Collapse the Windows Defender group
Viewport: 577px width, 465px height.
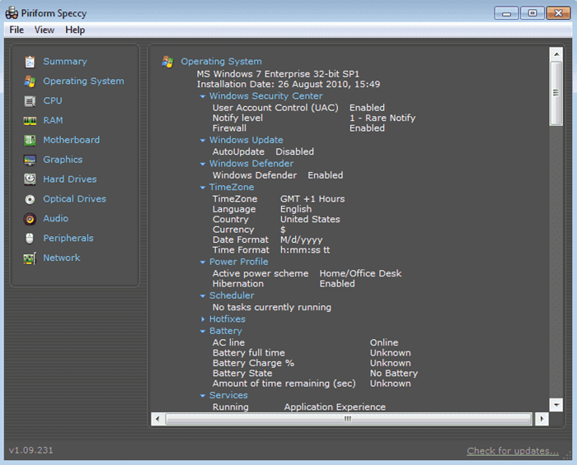(x=203, y=164)
